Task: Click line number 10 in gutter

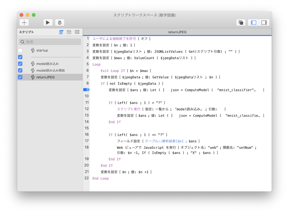Action: point(87,96)
